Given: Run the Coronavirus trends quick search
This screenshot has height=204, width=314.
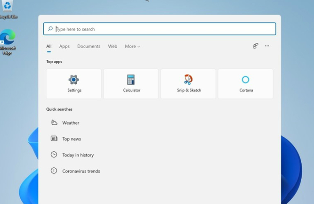Looking at the screenshot, I should [x=81, y=171].
